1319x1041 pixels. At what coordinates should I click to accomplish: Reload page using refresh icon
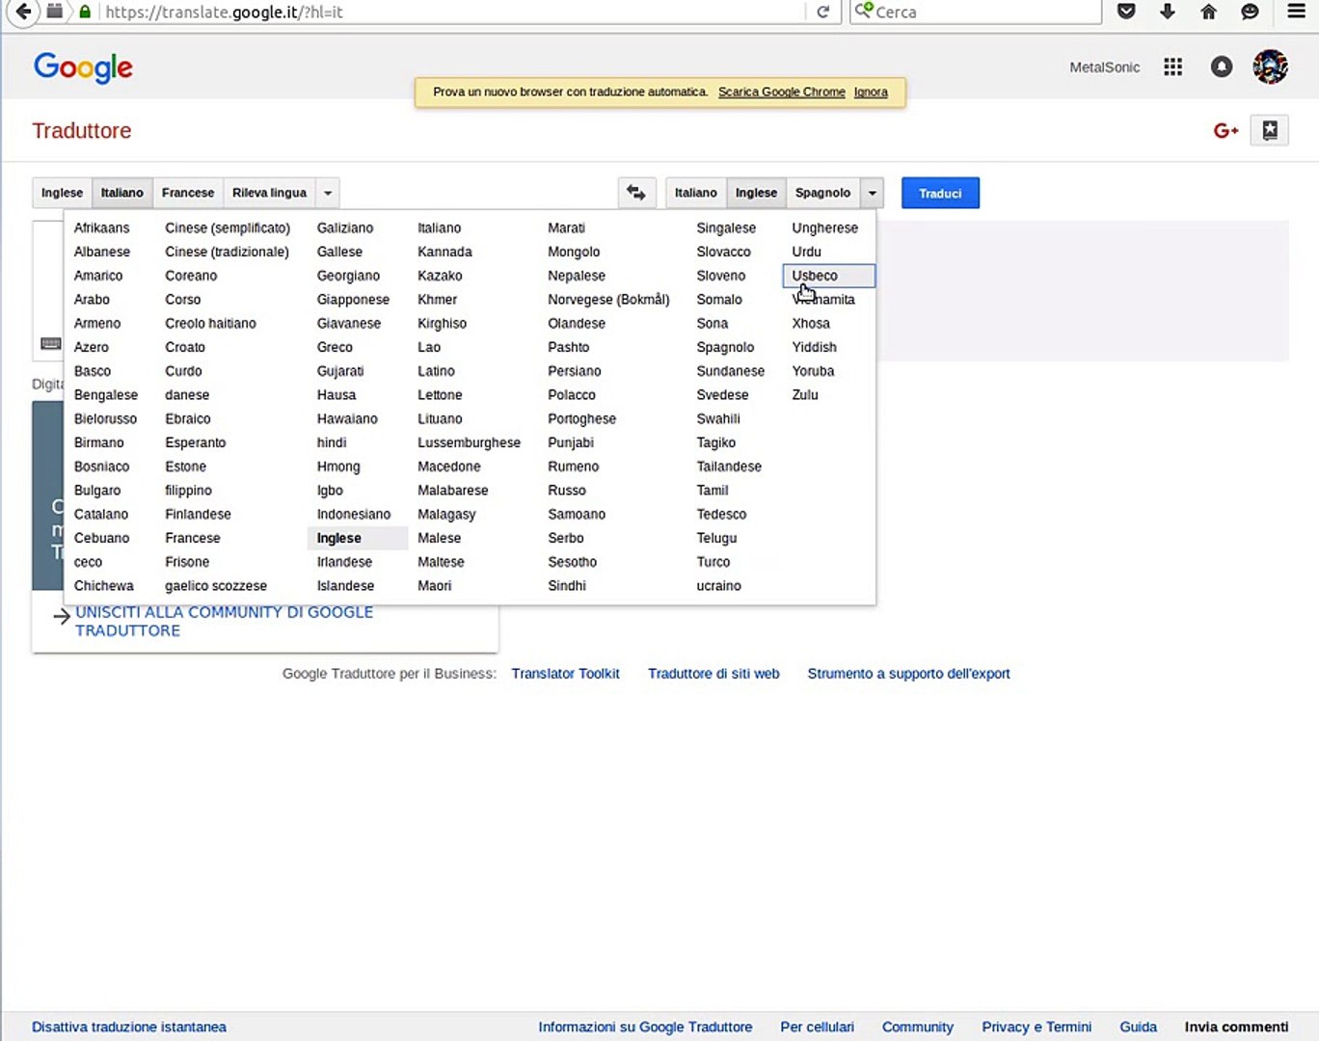tap(822, 12)
